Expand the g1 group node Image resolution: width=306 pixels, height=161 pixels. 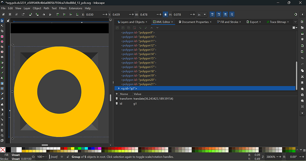(x=119, y=88)
